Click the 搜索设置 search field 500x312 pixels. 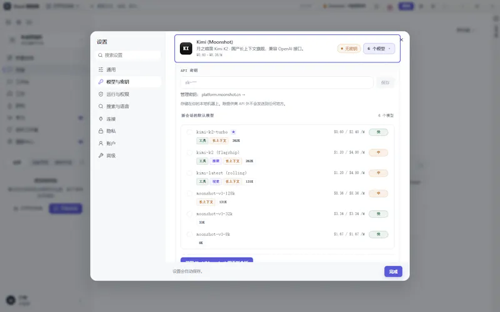click(128, 55)
